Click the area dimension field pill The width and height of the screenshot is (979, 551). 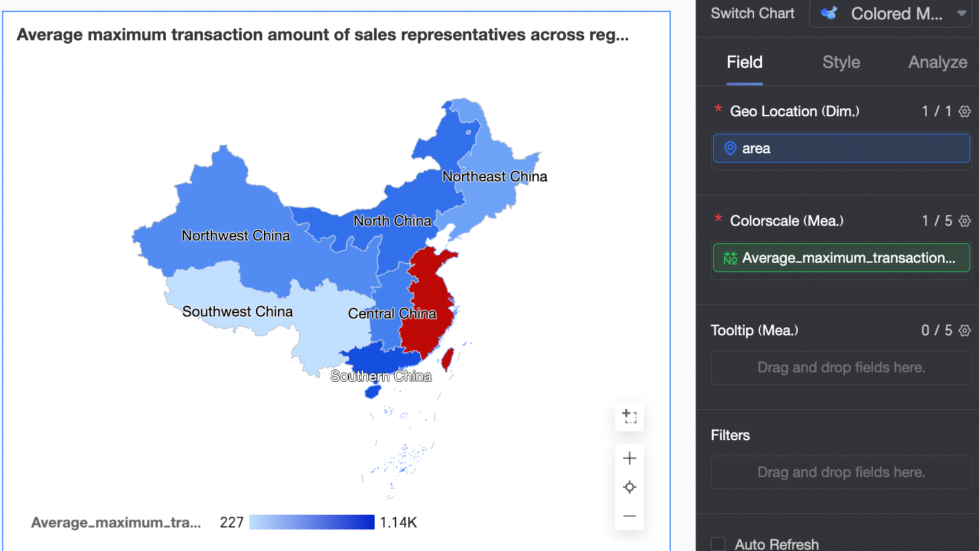coord(841,149)
